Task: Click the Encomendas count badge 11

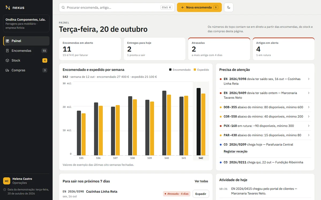Action: point(44,51)
